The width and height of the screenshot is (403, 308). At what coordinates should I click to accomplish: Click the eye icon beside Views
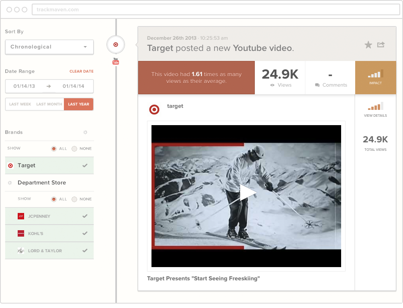pos(272,85)
